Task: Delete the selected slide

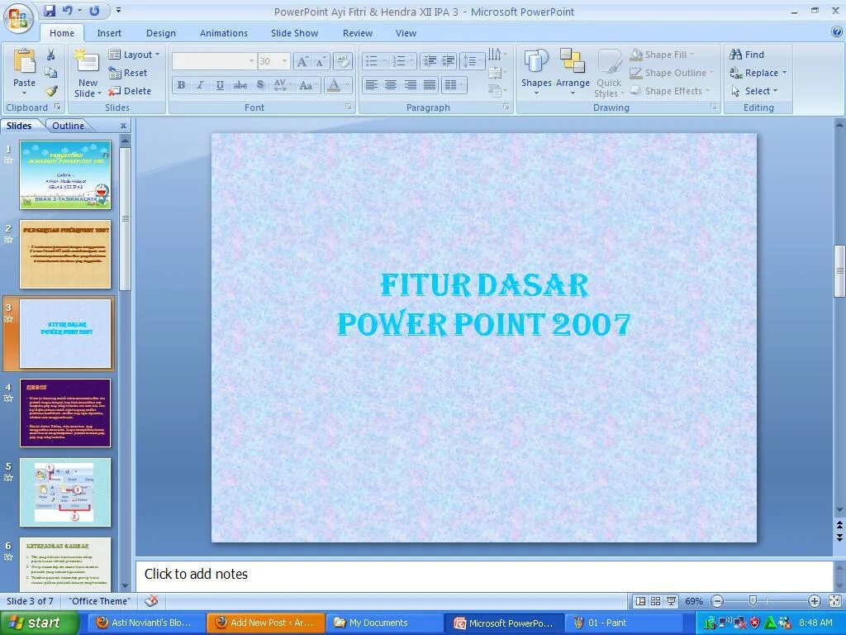Action: [130, 91]
